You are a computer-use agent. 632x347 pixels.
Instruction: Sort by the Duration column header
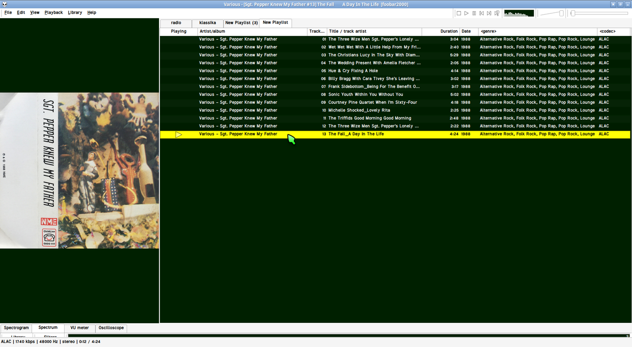(441, 32)
